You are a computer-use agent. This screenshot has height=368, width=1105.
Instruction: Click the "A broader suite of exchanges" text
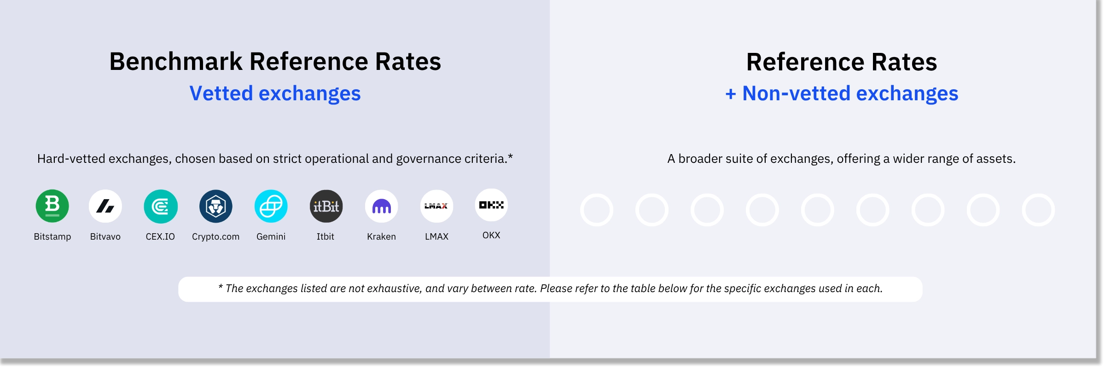coord(841,159)
